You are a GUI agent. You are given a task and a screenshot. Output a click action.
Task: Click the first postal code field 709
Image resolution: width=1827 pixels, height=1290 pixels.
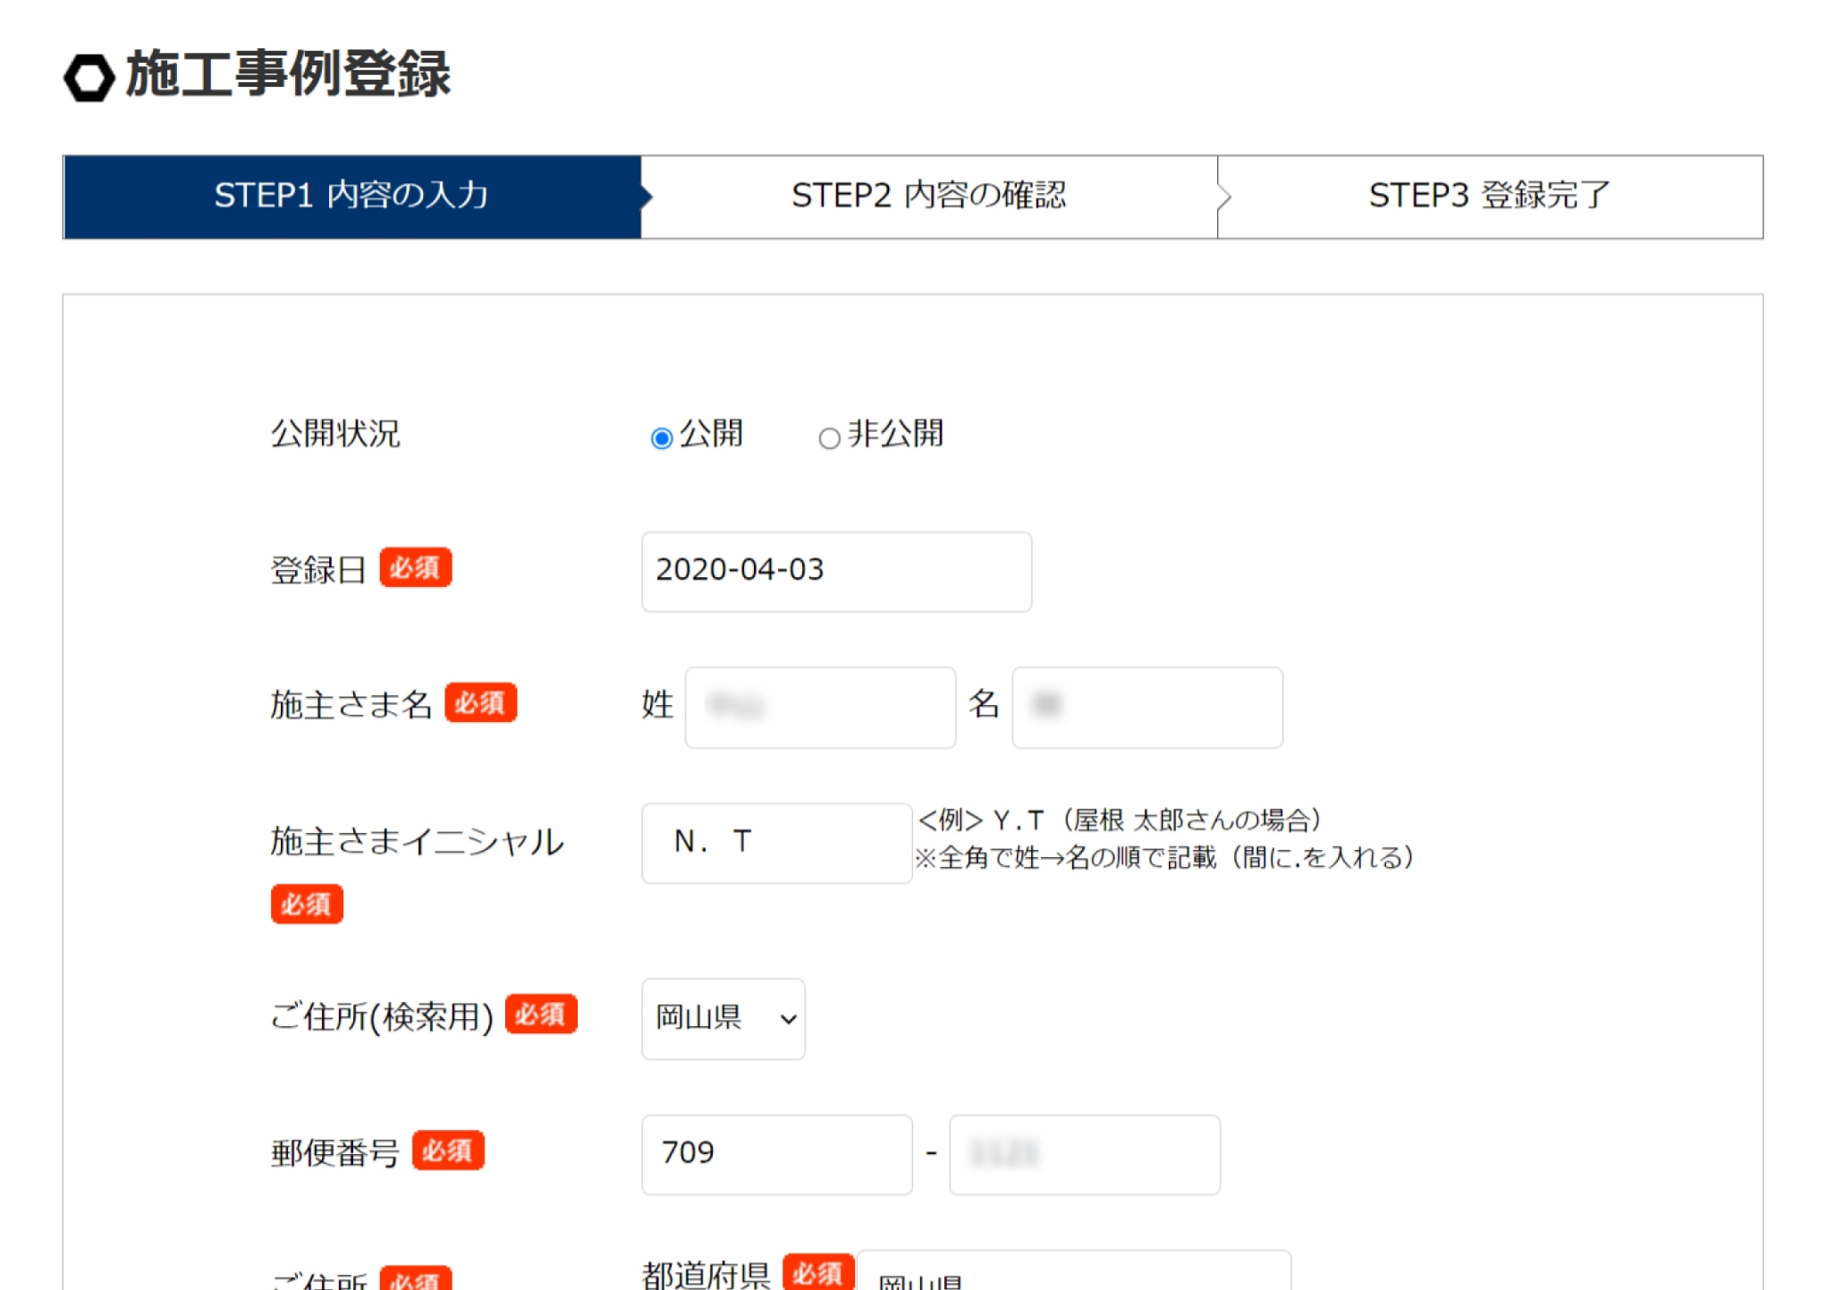click(775, 1153)
